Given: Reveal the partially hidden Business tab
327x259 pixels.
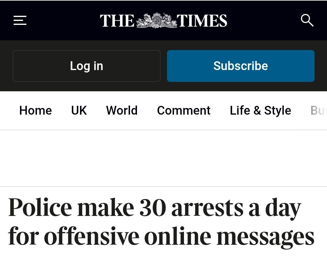Looking at the screenshot, I should pos(319,110).
